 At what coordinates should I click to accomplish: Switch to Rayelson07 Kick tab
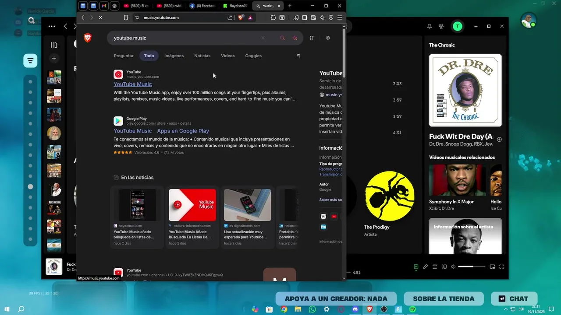(x=235, y=6)
